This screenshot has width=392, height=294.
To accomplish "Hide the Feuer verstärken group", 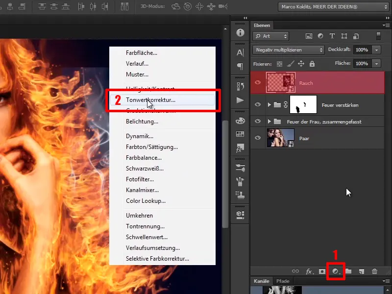I will coord(258,104).
